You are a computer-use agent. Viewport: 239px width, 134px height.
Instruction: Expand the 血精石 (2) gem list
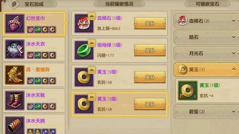coord(206,21)
